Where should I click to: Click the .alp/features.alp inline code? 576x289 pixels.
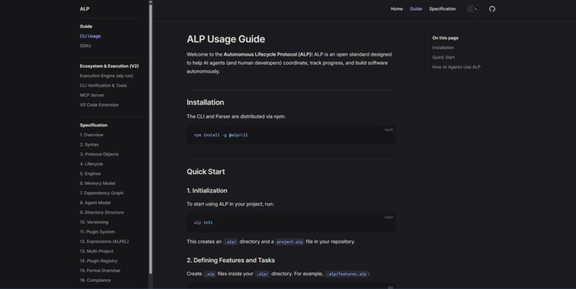(347, 274)
